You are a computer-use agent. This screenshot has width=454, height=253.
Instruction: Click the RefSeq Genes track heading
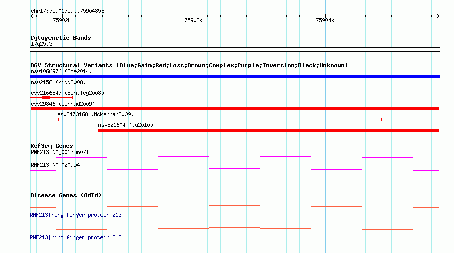click(52, 146)
